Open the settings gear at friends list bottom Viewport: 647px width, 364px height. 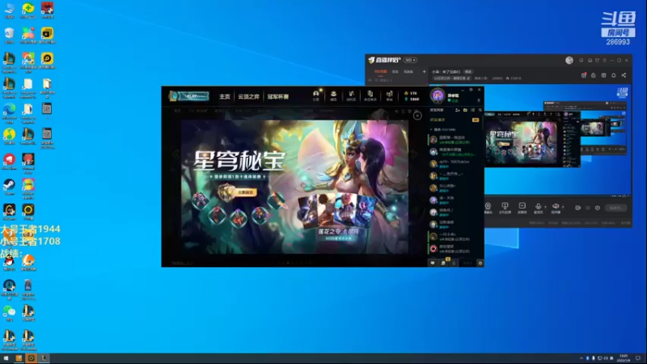pyautogui.click(x=480, y=263)
